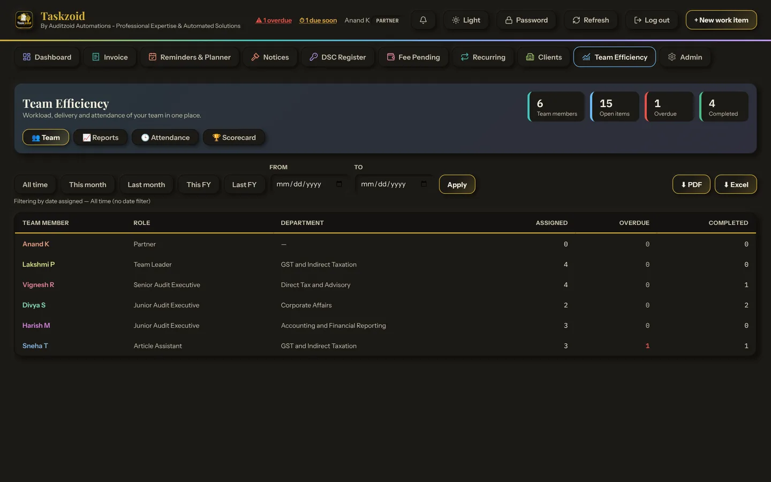Open the Clients tab
The width and height of the screenshot is (771, 482).
544,57
